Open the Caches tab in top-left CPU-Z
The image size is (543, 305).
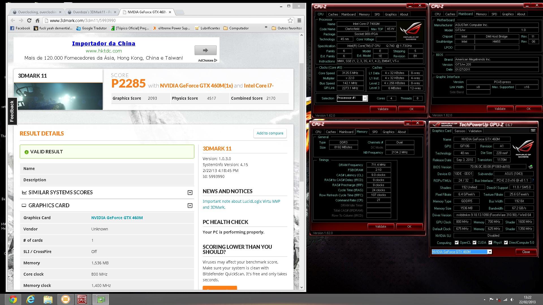(x=333, y=14)
